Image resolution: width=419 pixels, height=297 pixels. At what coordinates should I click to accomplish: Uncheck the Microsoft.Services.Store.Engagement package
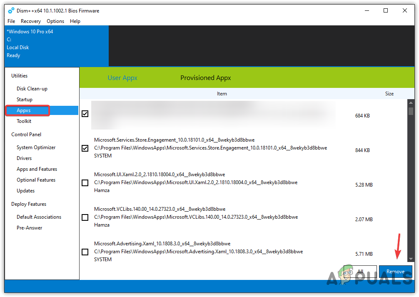click(x=85, y=148)
